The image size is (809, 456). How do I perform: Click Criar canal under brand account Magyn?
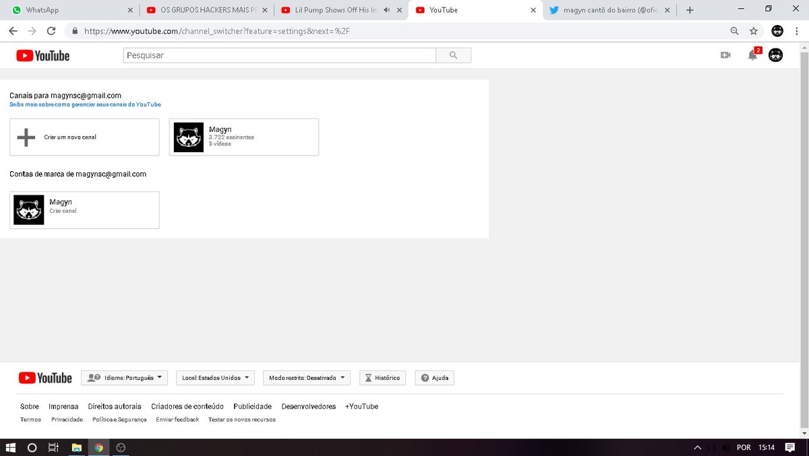coord(63,211)
